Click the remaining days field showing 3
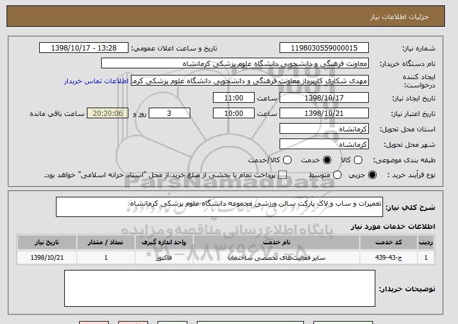This screenshot has height=324, width=458. point(170,114)
